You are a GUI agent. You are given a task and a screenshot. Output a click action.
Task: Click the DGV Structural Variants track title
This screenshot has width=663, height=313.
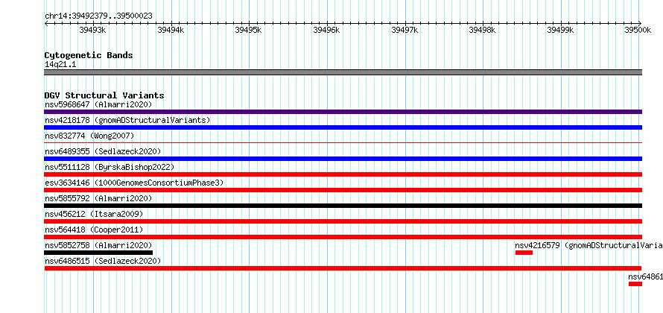104,95
